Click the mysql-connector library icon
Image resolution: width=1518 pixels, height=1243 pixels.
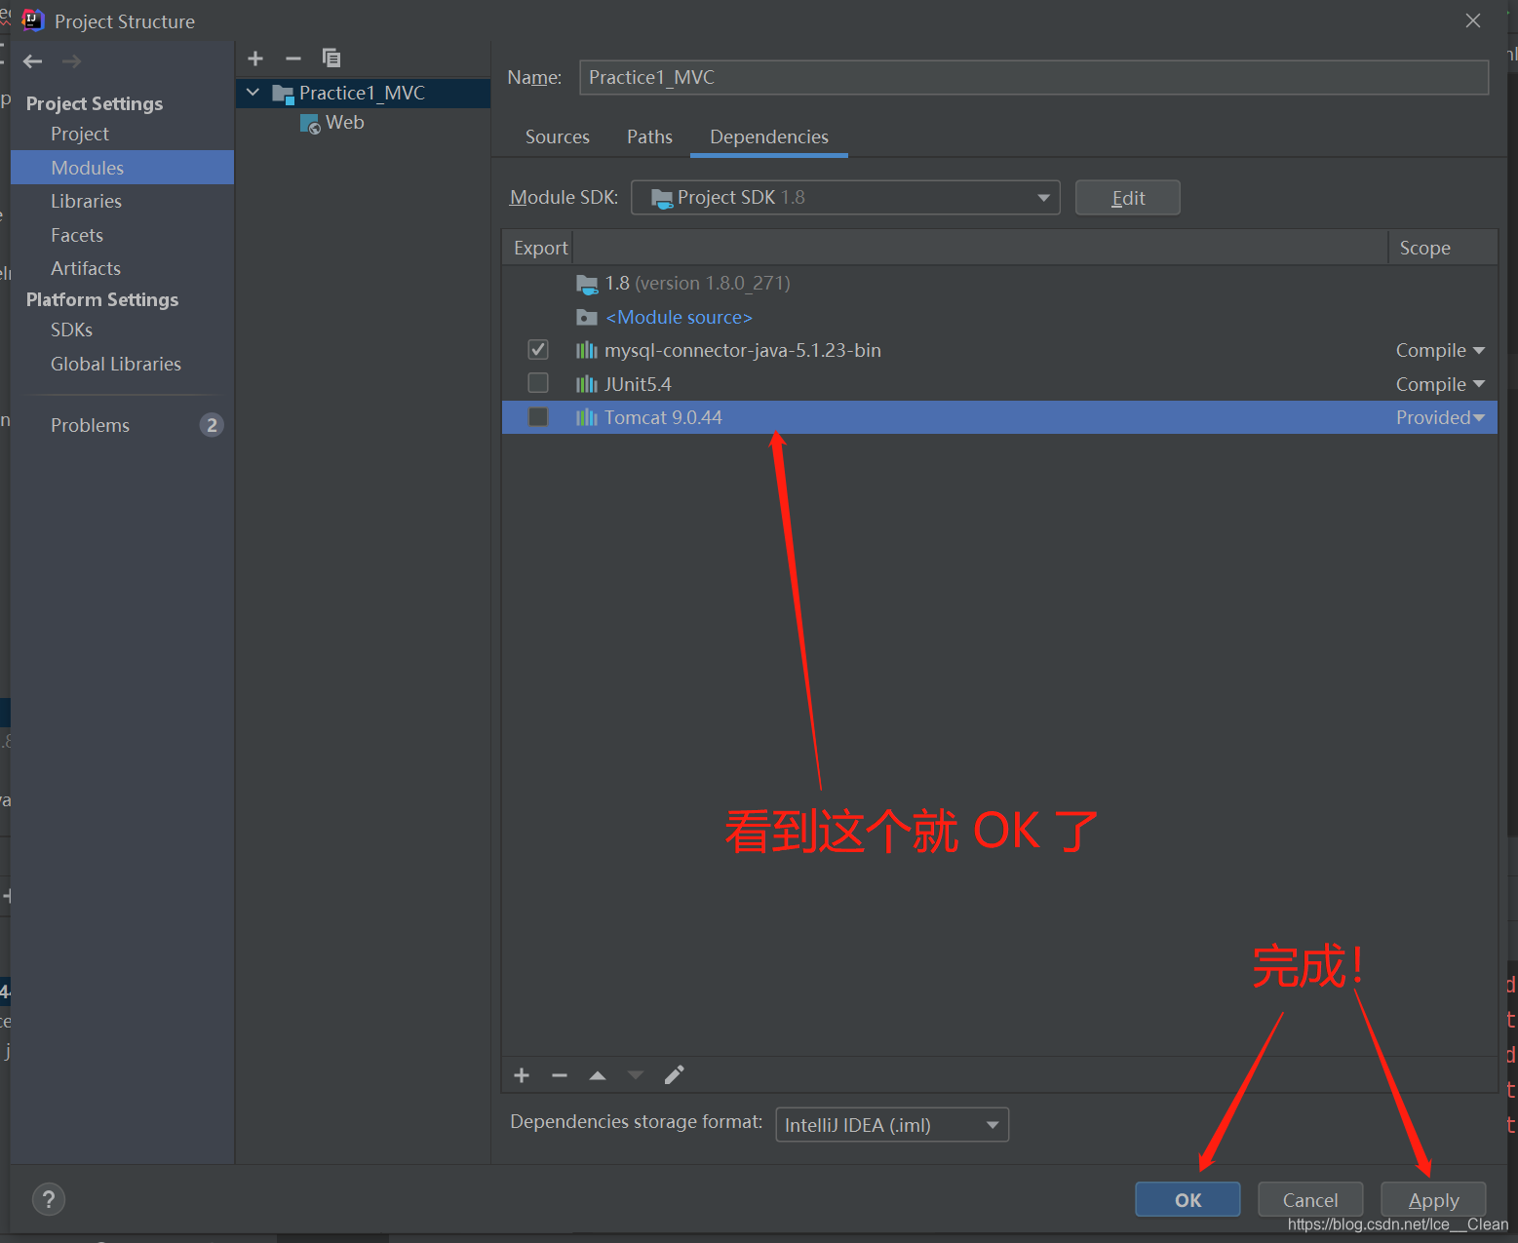[586, 350]
